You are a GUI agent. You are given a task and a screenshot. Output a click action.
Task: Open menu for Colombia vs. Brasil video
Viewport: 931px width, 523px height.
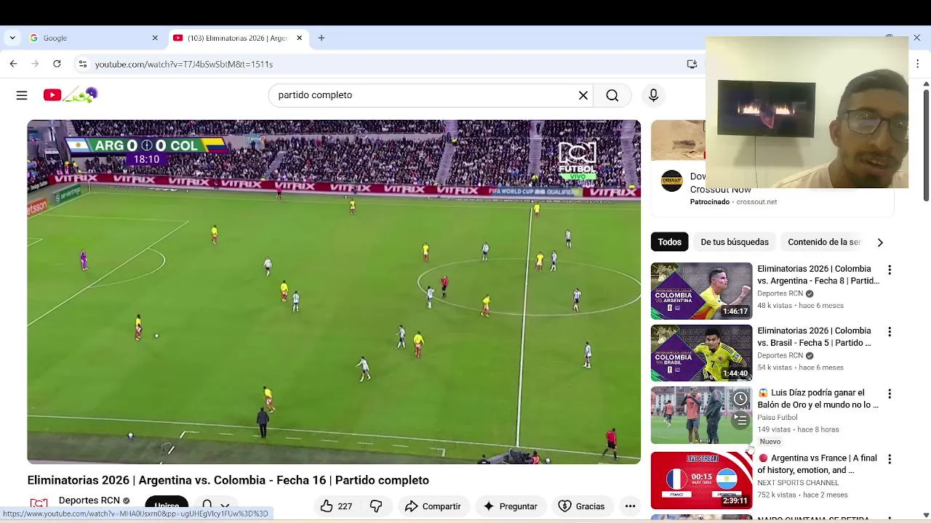tap(889, 332)
